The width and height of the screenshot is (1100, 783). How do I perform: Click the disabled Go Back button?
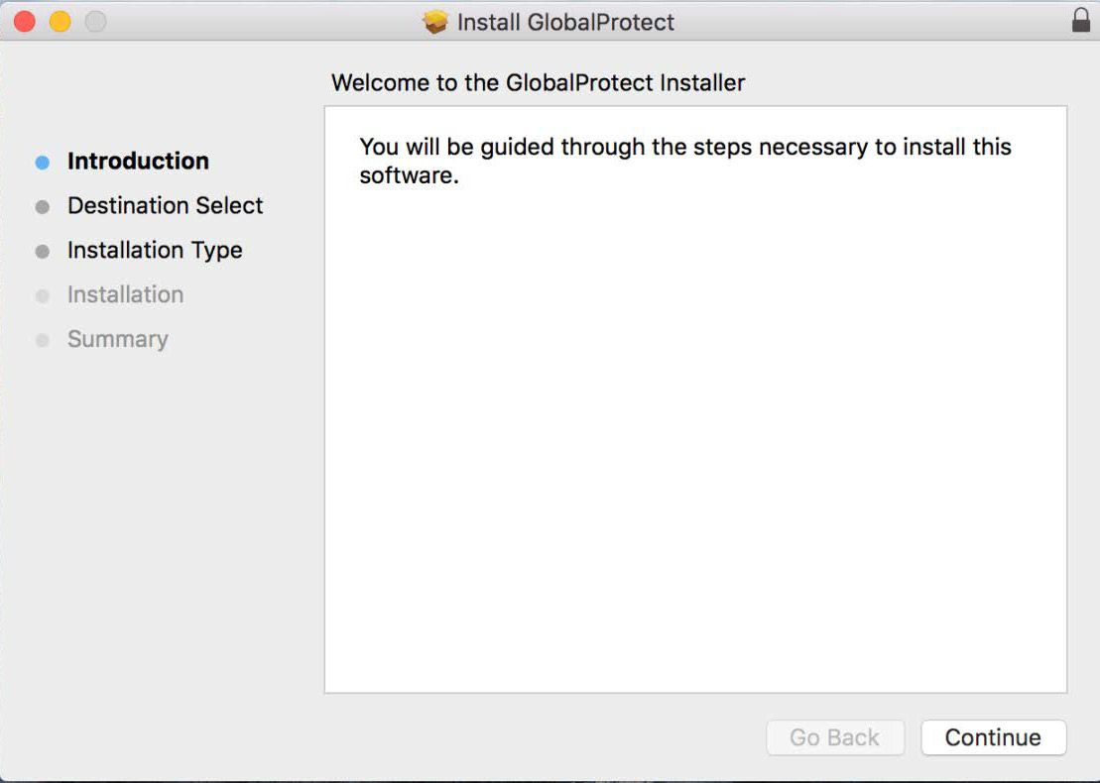click(835, 737)
